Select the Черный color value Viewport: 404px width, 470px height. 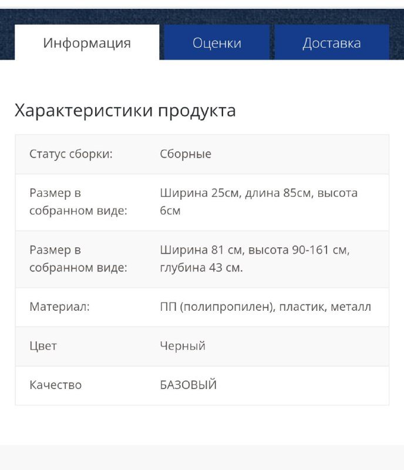(181, 346)
